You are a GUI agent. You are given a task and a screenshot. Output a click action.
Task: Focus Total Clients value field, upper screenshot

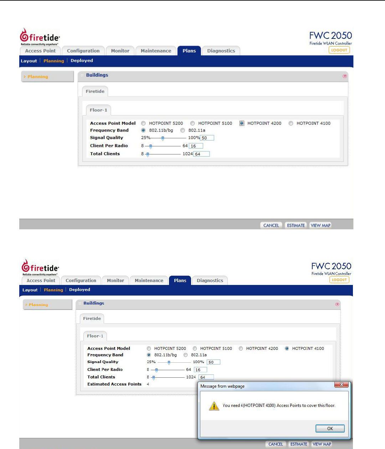[x=202, y=154]
